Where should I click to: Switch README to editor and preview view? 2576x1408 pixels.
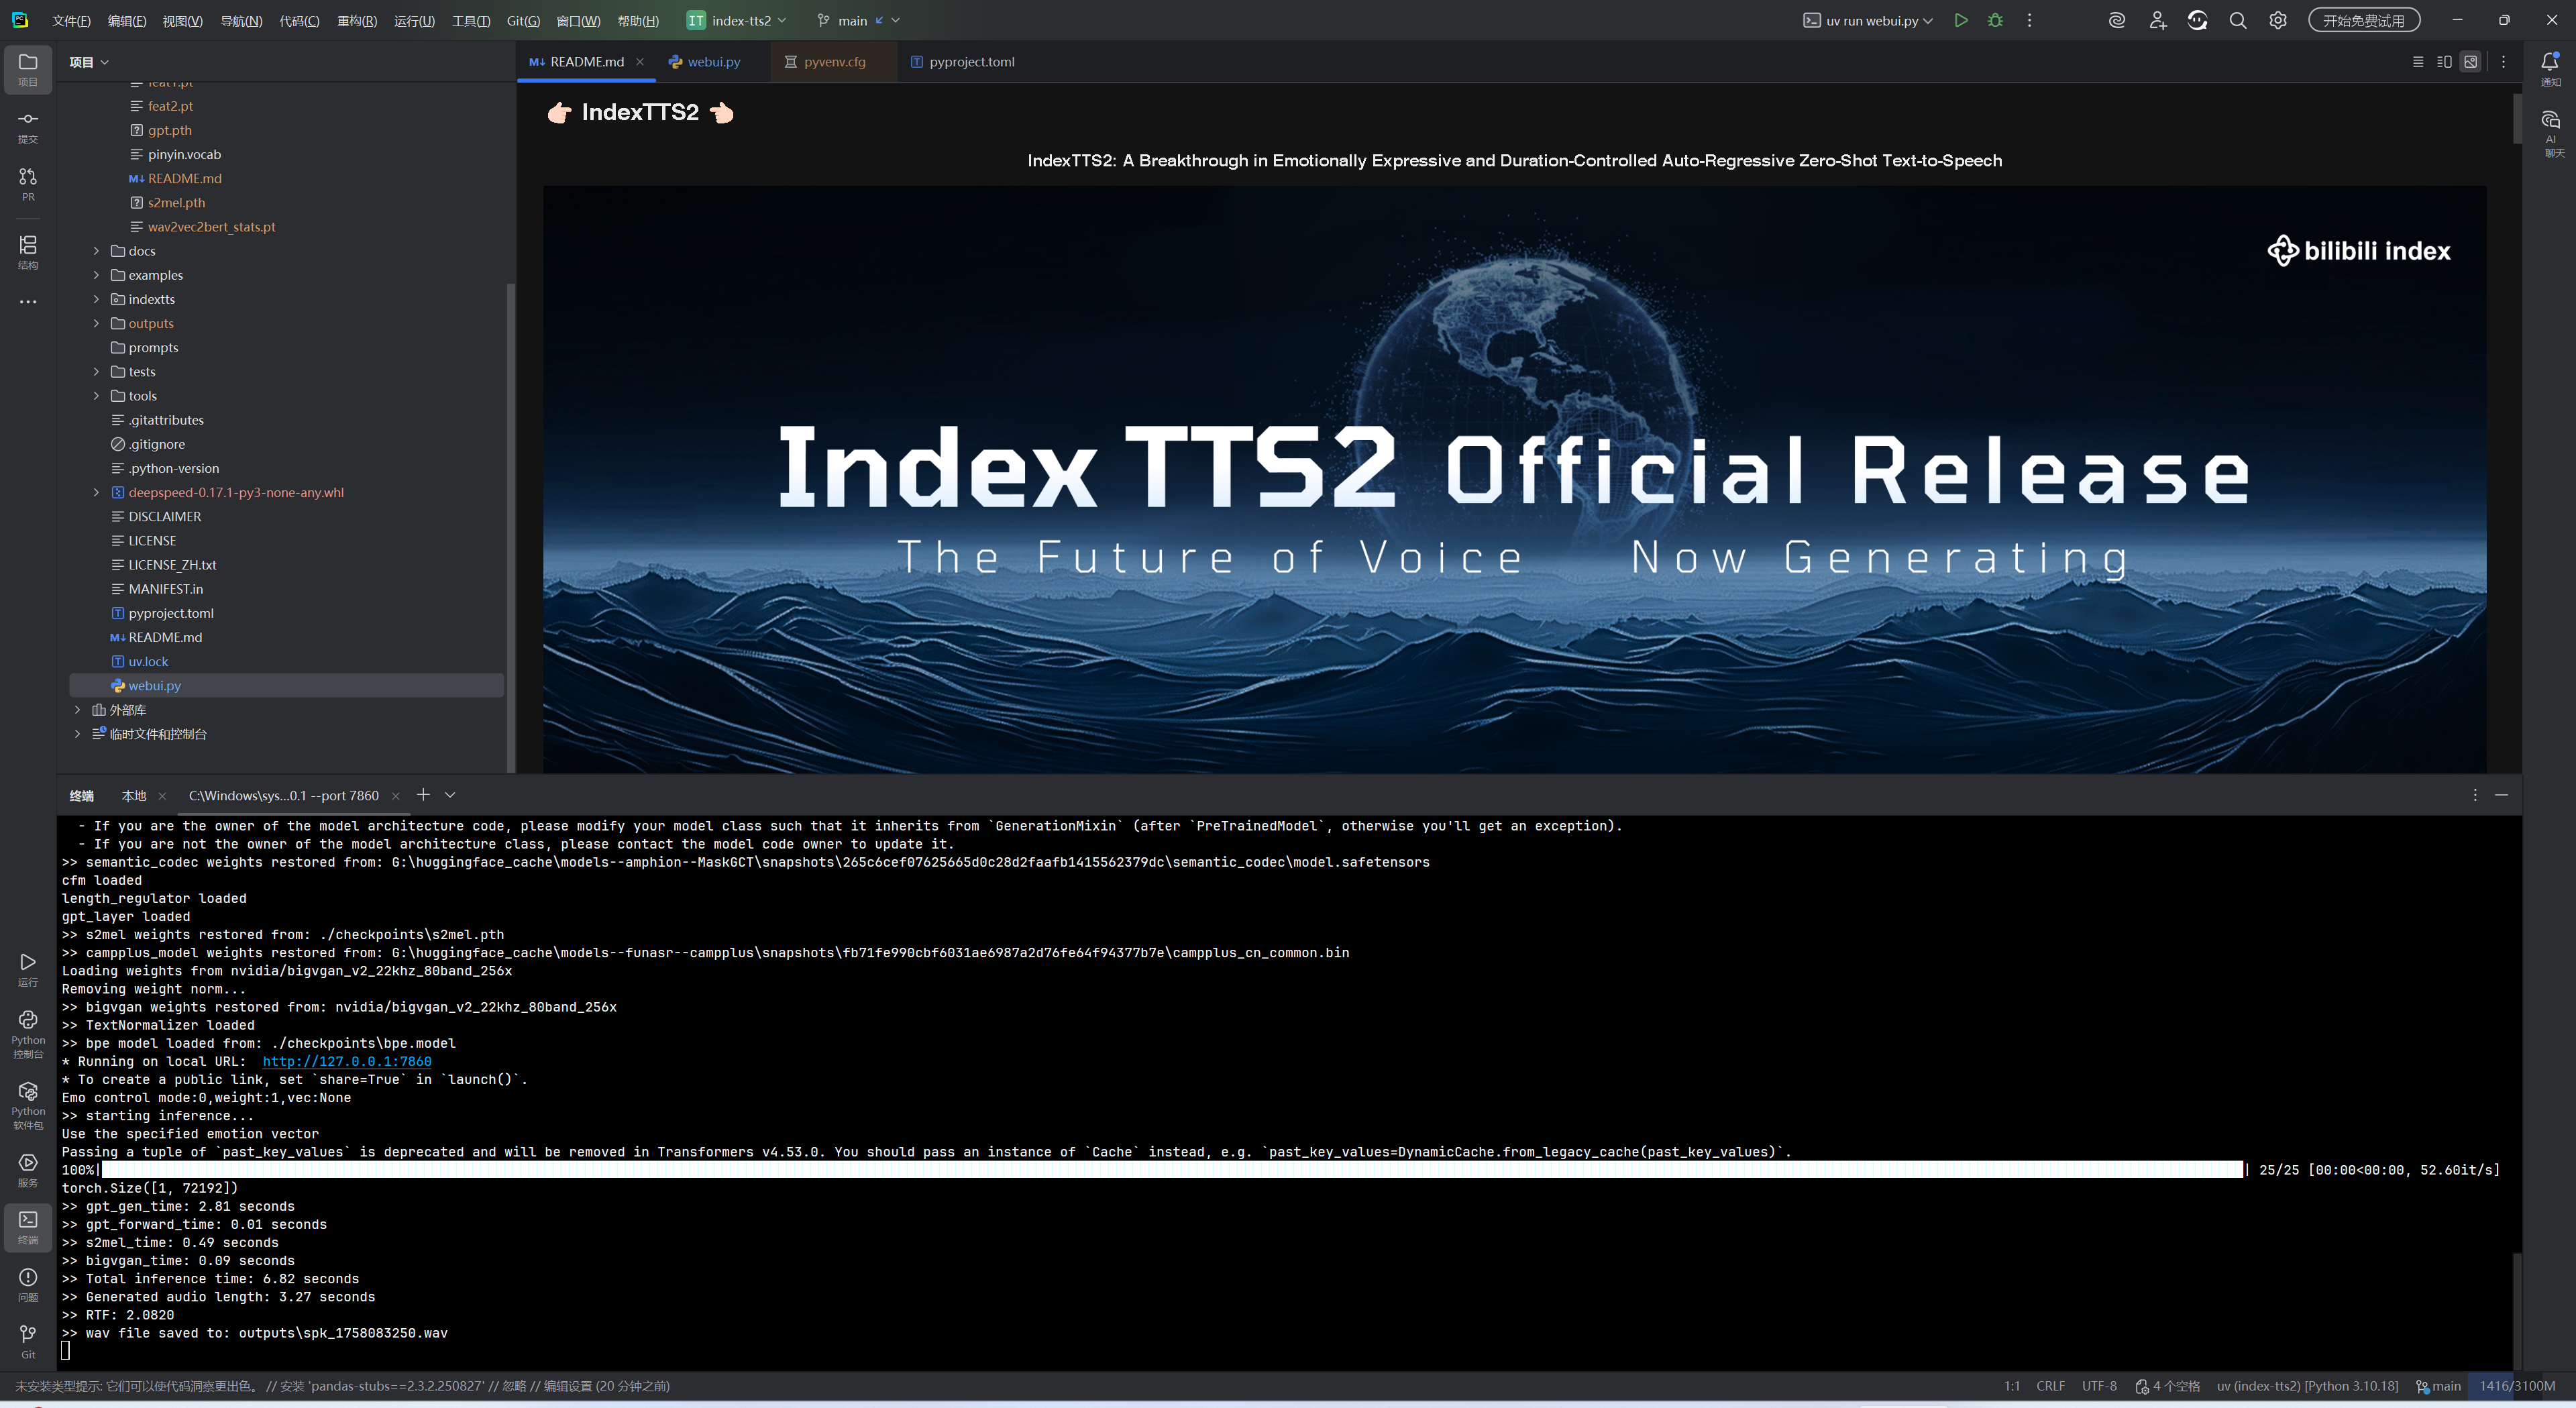(2444, 62)
